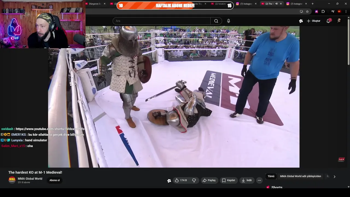Screen dimensions: 350x197
Task: Mute the playing tab via speaker icon
Action: click(276, 4)
